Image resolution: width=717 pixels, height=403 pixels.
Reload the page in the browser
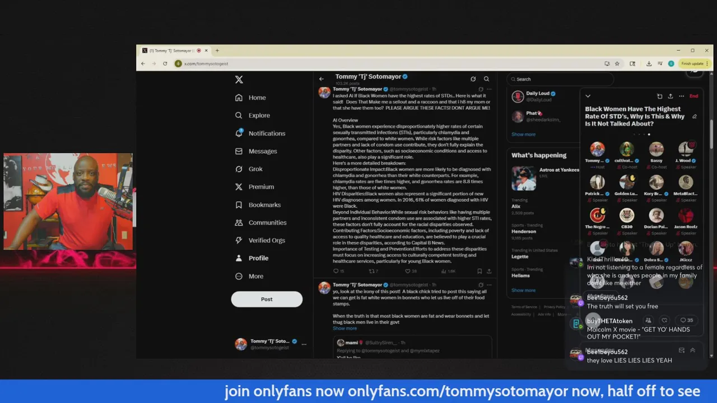[165, 64]
